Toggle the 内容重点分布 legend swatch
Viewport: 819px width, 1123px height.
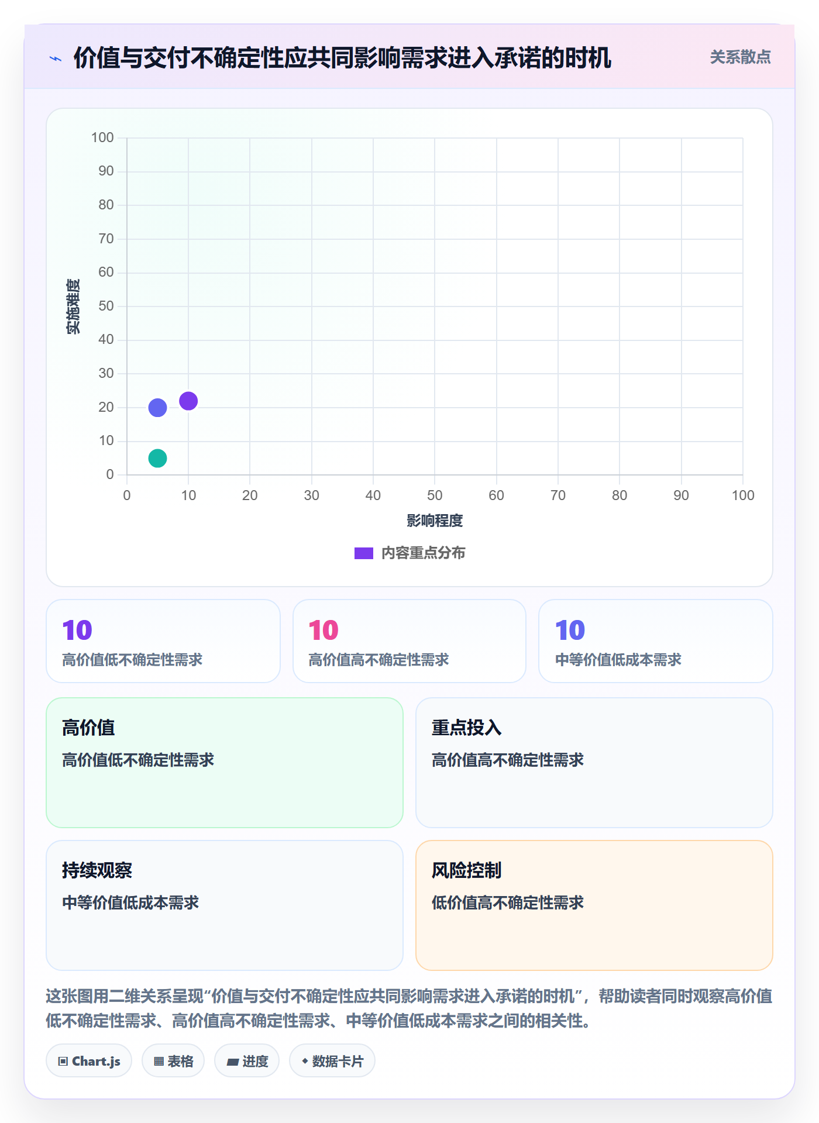[x=363, y=553]
